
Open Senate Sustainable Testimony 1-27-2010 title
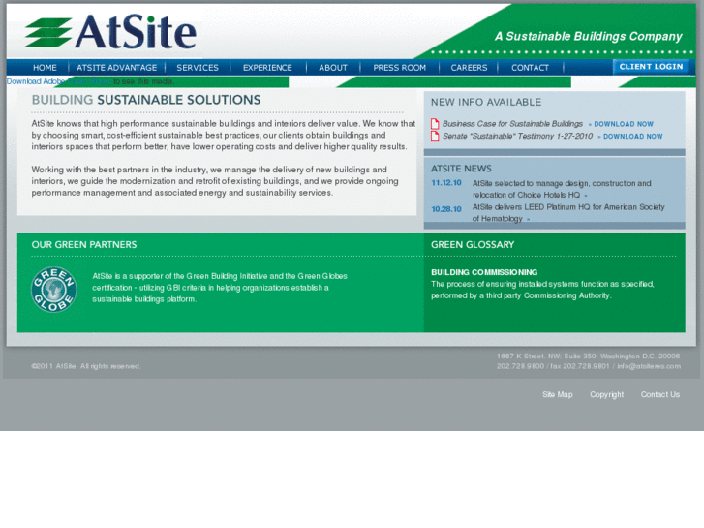518,136
